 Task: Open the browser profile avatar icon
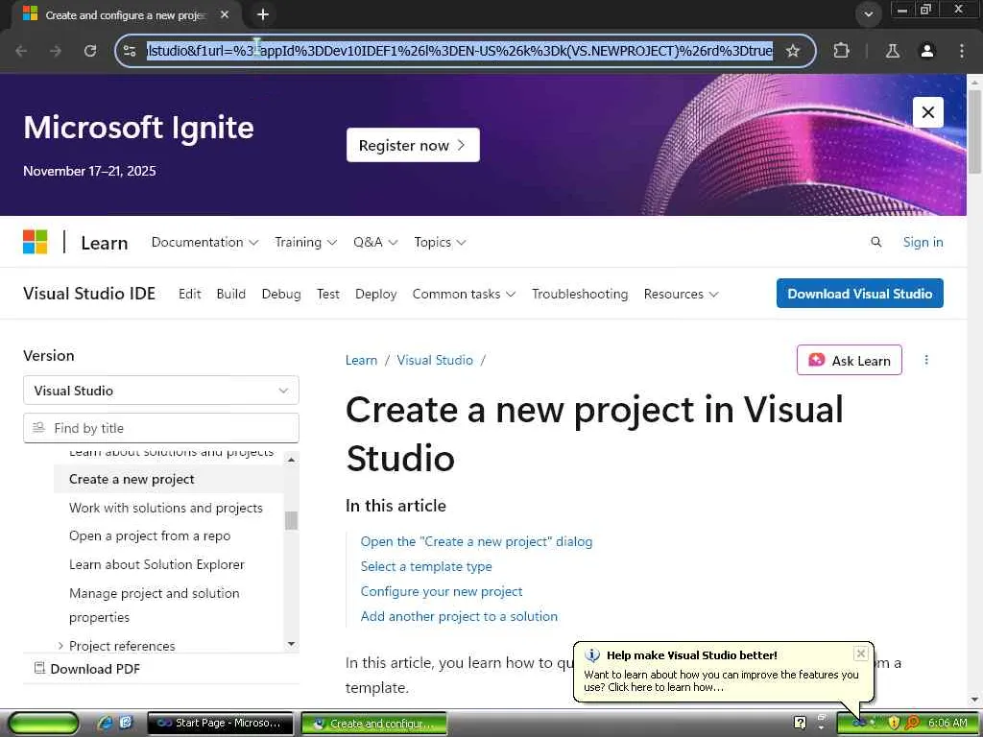(927, 51)
